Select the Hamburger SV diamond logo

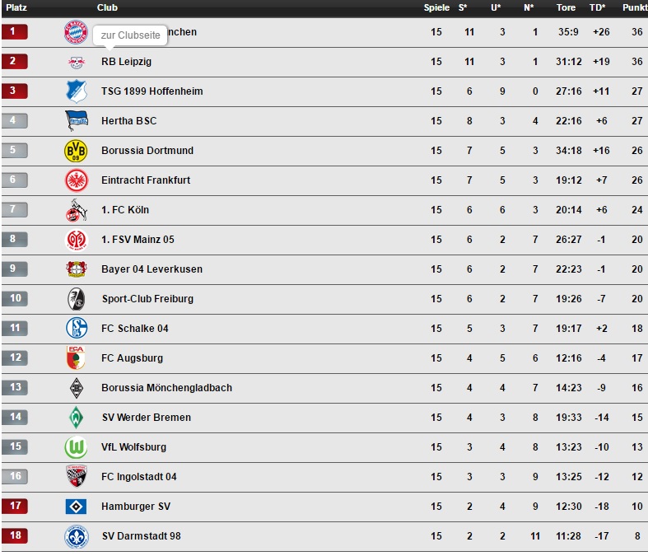[76, 507]
